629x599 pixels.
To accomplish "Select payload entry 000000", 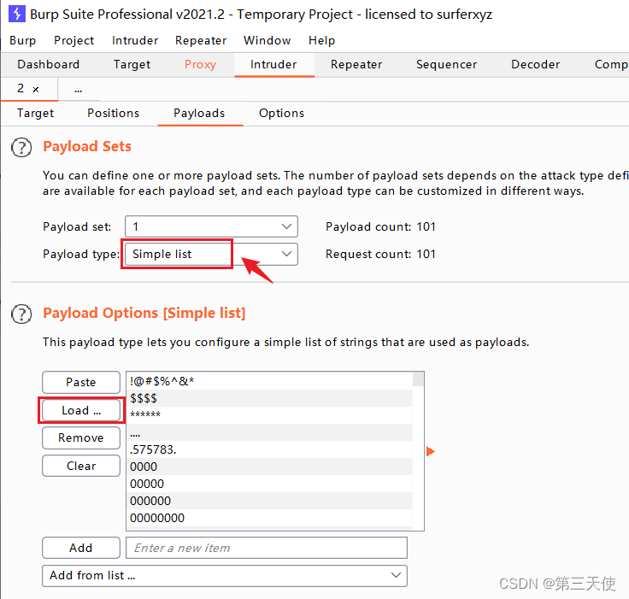I will (269, 501).
